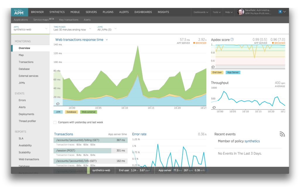Screen dimensions: 300x189
Task: Open the Help dropdown
Action: [x=229, y=12]
